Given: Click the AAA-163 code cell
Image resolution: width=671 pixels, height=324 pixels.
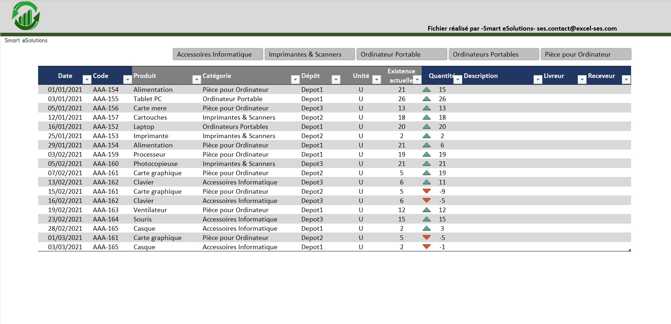Looking at the screenshot, I should tap(105, 210).
